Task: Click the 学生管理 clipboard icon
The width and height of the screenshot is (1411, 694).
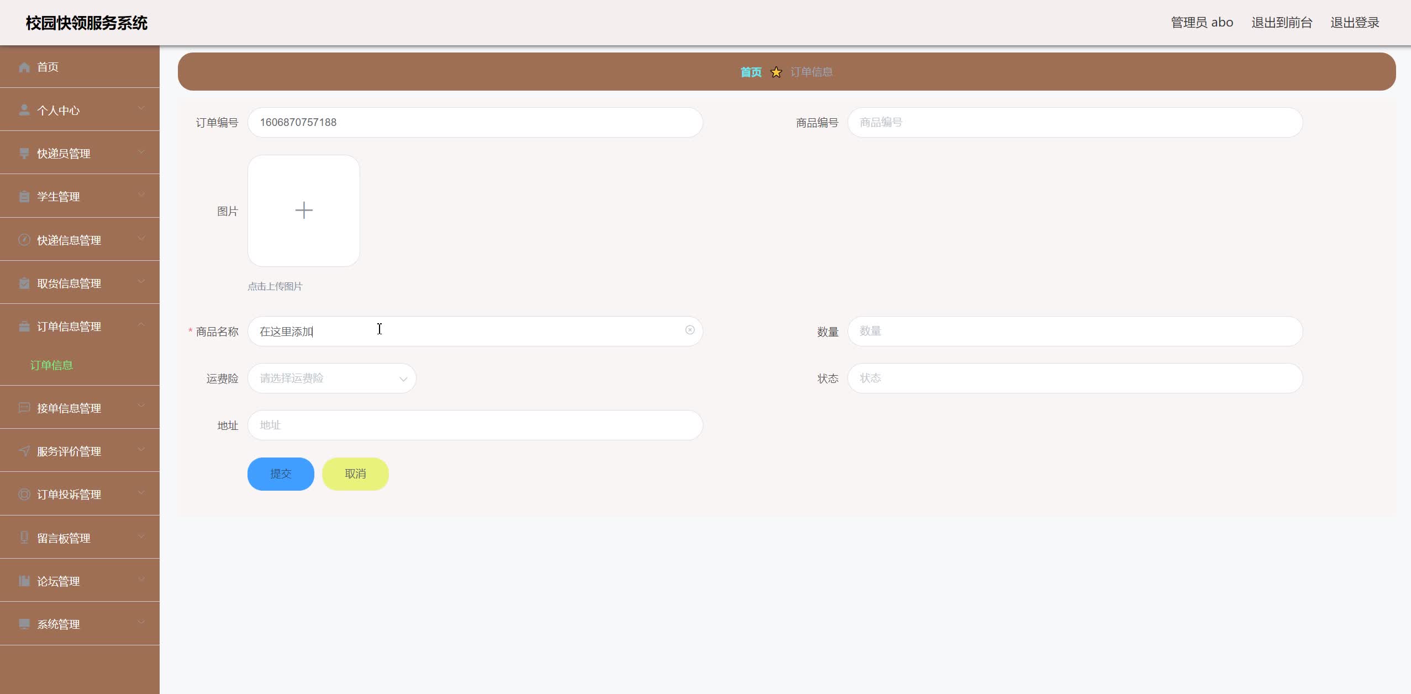Action: (24, 196)
